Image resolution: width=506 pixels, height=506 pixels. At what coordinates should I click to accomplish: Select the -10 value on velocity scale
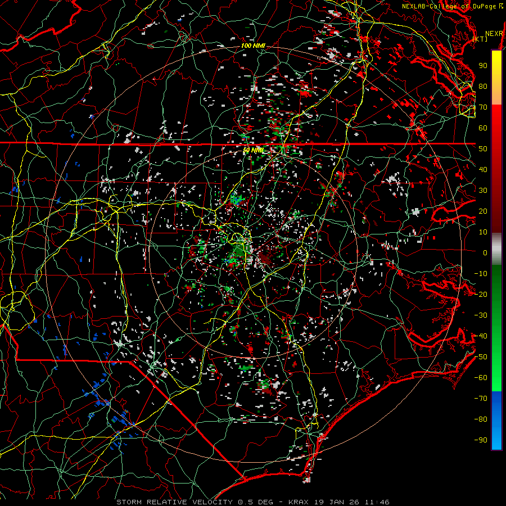(x=481, y=274)
